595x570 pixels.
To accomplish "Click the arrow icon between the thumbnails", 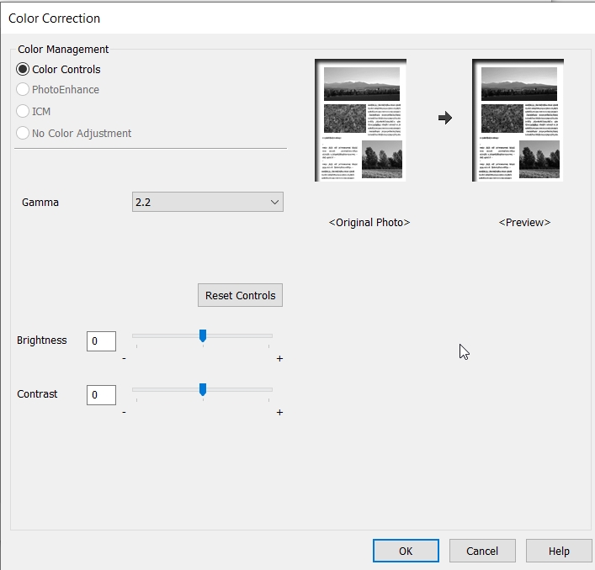I will [x=445, y=119].
